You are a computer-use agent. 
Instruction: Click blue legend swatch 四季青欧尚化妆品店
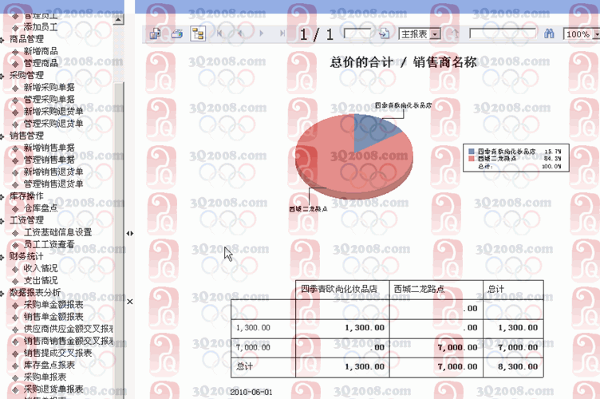pos(472,152)
